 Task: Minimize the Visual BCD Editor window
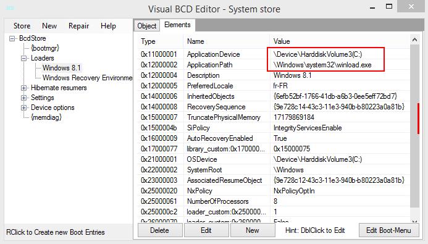pos(372,7)
